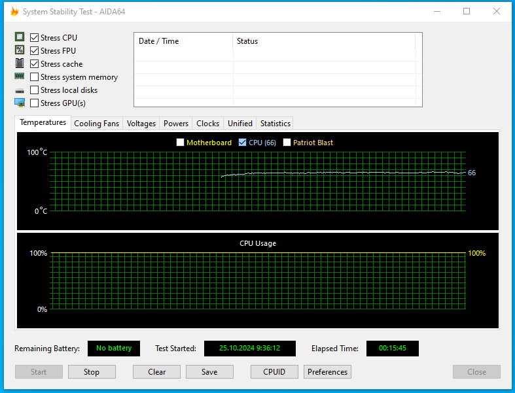Click the CPU Usage graph title

tap(258, 243)
